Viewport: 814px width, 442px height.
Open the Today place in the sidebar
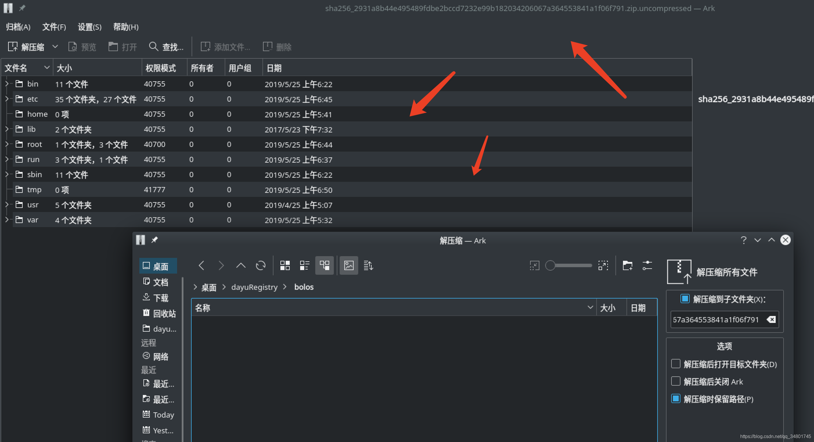click(x=158, y=414)
